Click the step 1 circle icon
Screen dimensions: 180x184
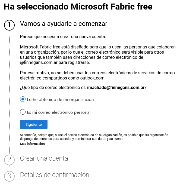[9, 25]
